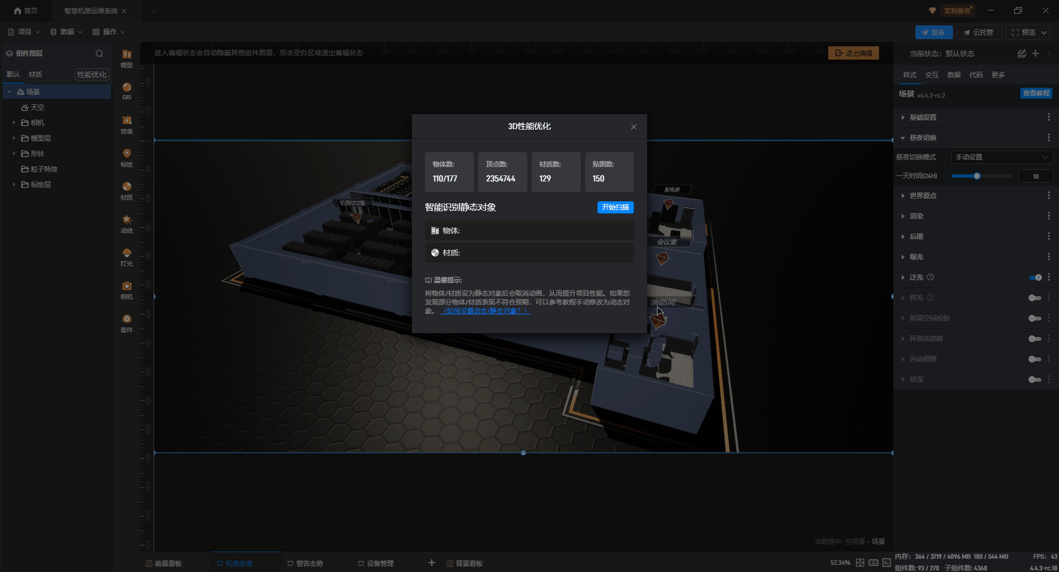Open the 灯光 (lighting) tool icon

(126, 256)
